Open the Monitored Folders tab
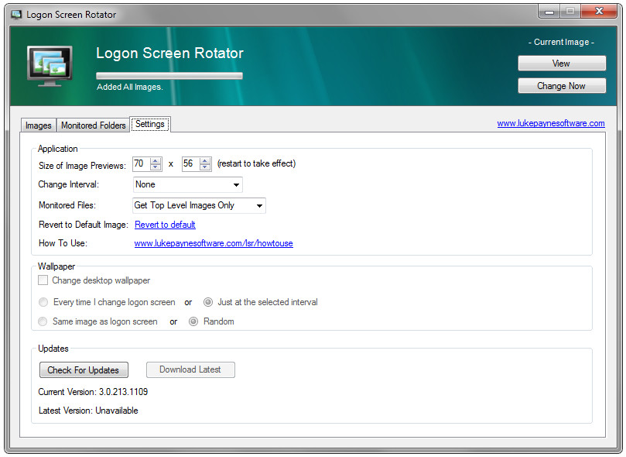This screenshot has height=457, width=626. point(93,125)
